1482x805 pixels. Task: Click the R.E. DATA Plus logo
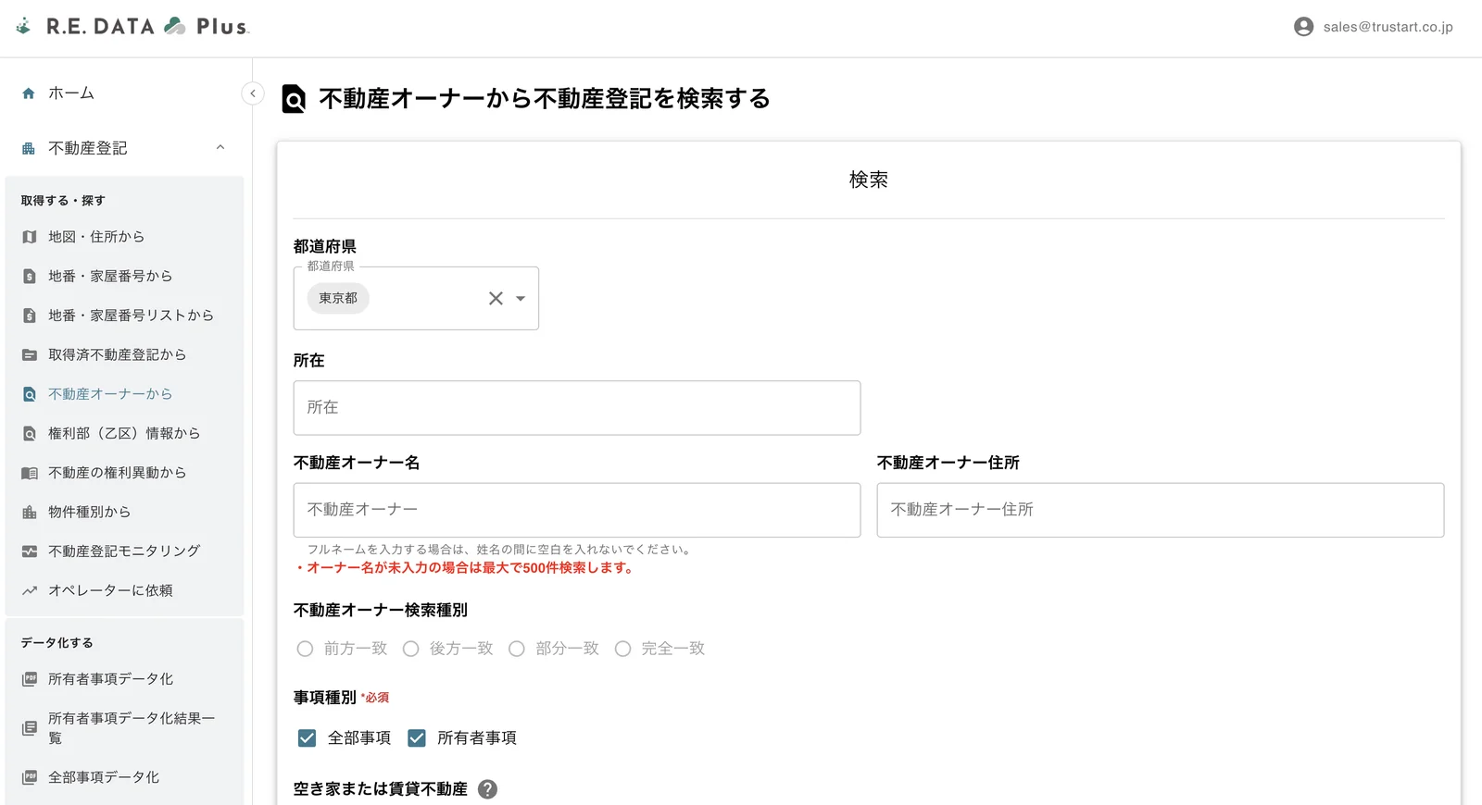pos(133,26)
